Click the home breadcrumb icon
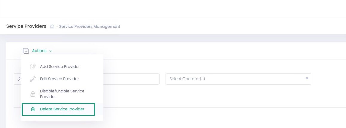 (x=52, y=26)
